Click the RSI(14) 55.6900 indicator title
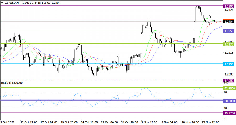Image resolution: width=236 pixels, height=125 pixels. [x=12, y=83]
